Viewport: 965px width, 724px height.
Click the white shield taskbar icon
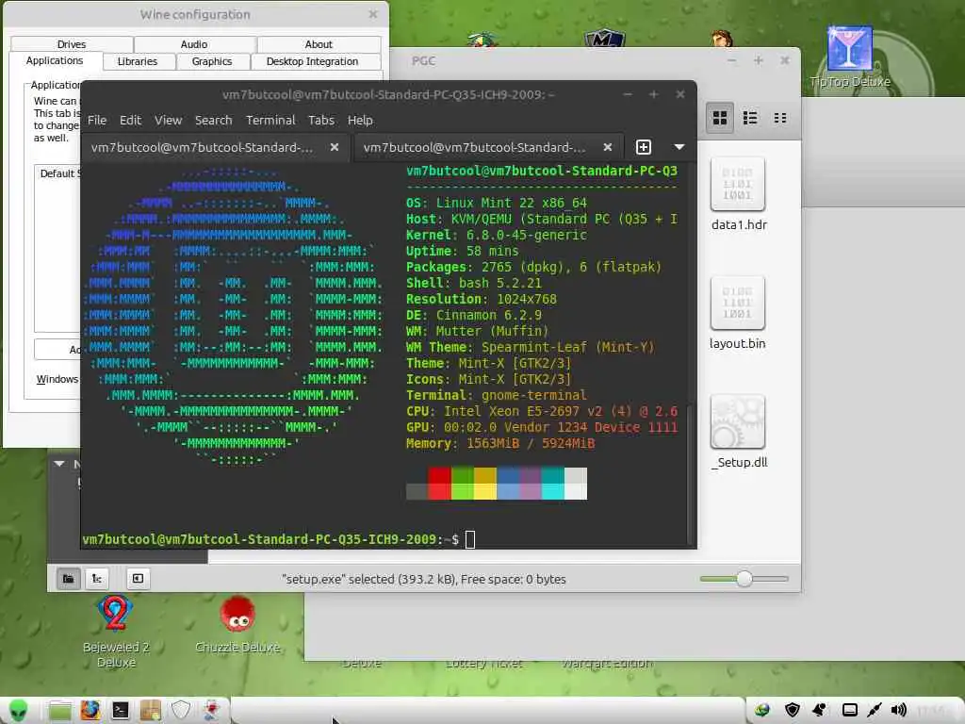point(180,711)
